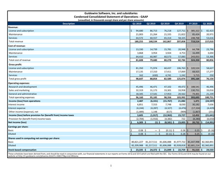The width and height of the screenshot is (222, 171).
Task: Click 'Provision for (benefit from) income taxes' label
Action: 30,119
